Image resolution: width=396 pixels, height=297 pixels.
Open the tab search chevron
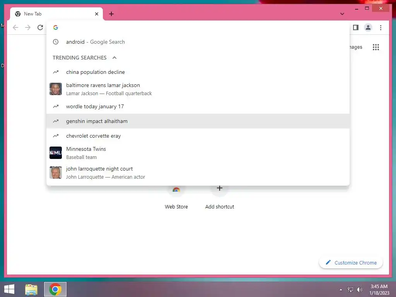[342, 14]
